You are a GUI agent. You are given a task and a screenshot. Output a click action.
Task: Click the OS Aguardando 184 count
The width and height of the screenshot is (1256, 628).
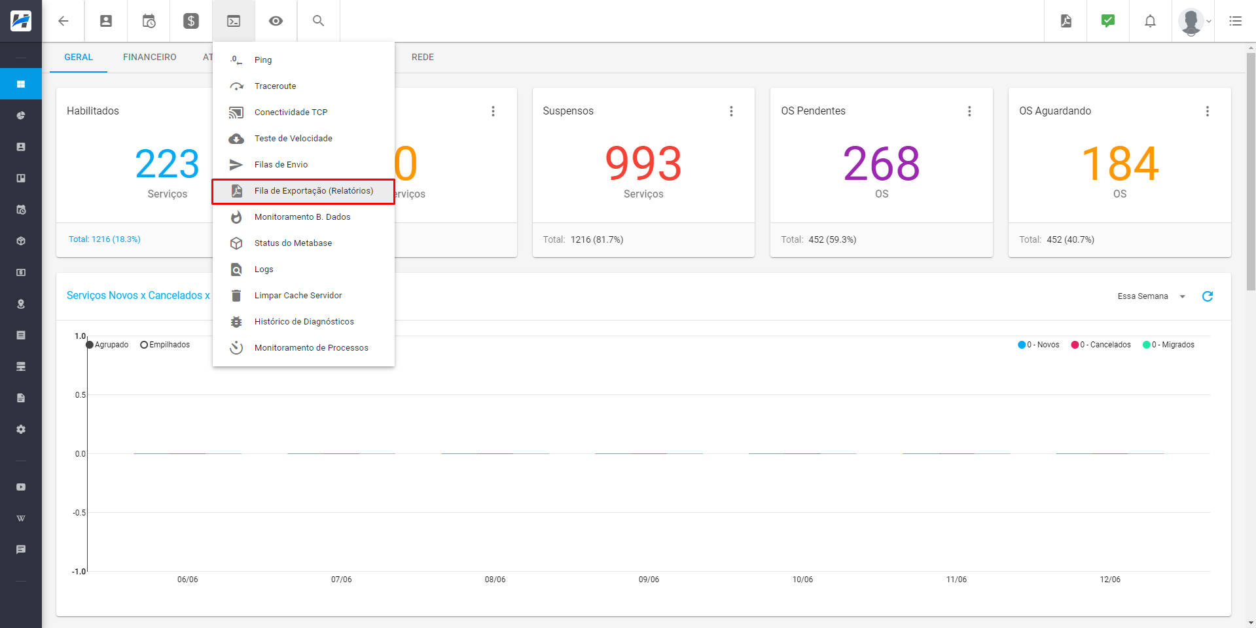click(1120, 164)
